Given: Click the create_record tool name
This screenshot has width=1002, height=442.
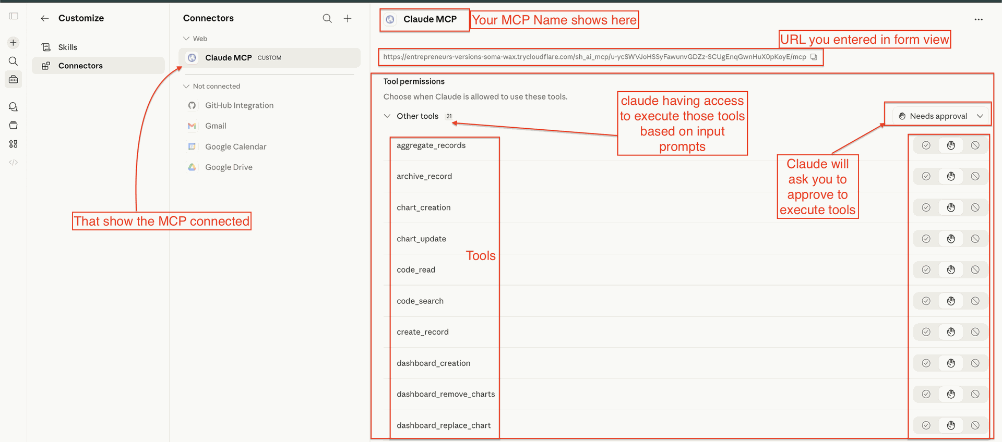Looking at the screenshot, I should point(423,332).
